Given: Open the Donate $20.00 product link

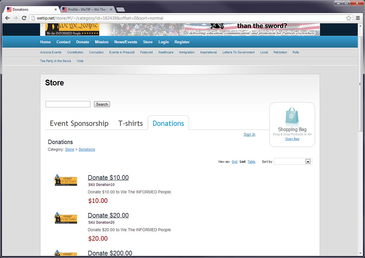Looking at the screenshot, I should 108,215.
